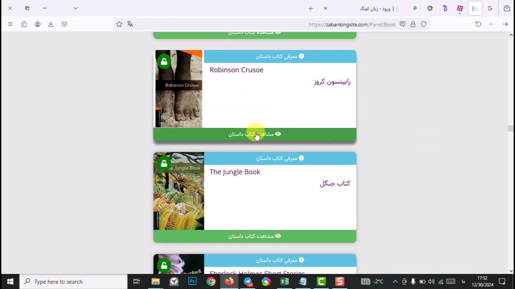Click the unlock badge on Jungle Book
The image size is (515, 289).
coord(164,163)
